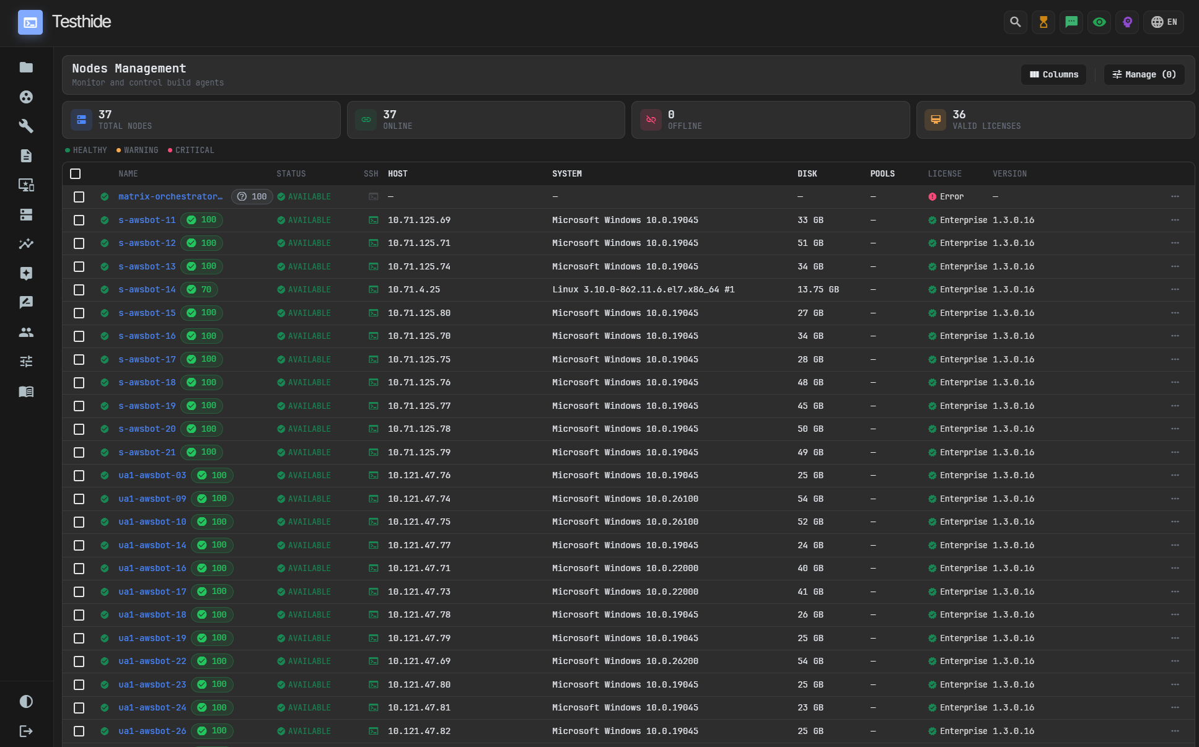Click the orange hourglass icon in the top bar
Viewport: 1199px width, 747px height.
click(1043, 22)
